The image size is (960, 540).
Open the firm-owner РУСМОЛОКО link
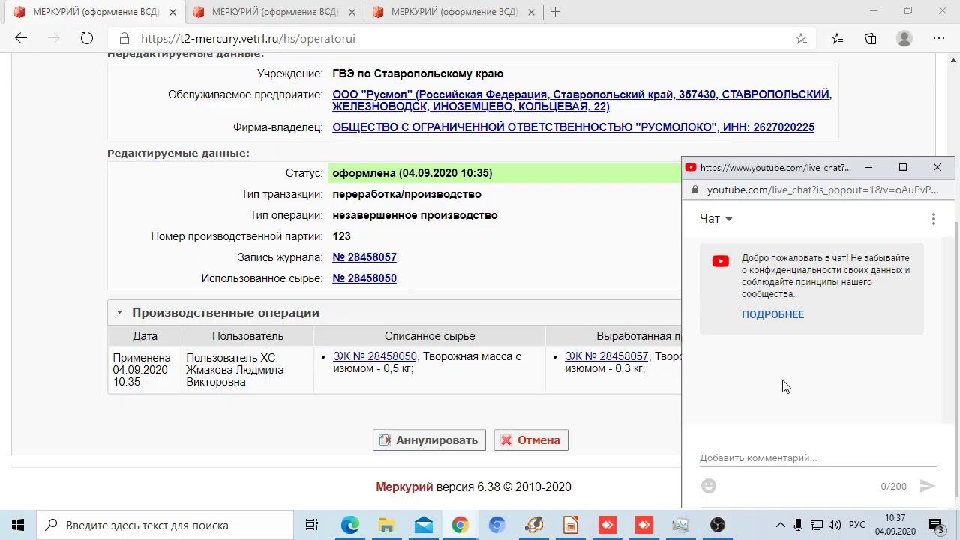point(573,127)
